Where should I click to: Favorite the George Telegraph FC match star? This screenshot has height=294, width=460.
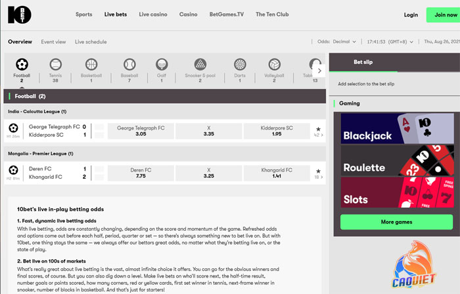coord(318,129)
